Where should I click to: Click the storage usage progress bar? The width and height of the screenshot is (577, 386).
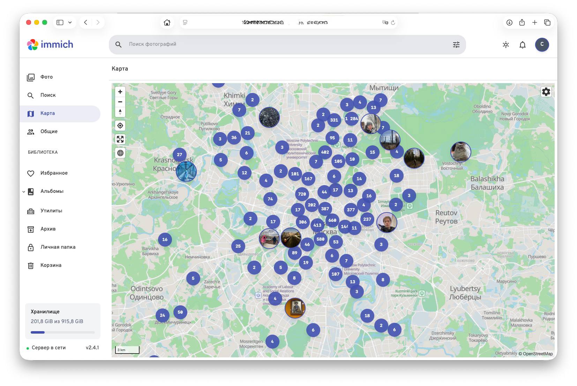click(63, 332)
